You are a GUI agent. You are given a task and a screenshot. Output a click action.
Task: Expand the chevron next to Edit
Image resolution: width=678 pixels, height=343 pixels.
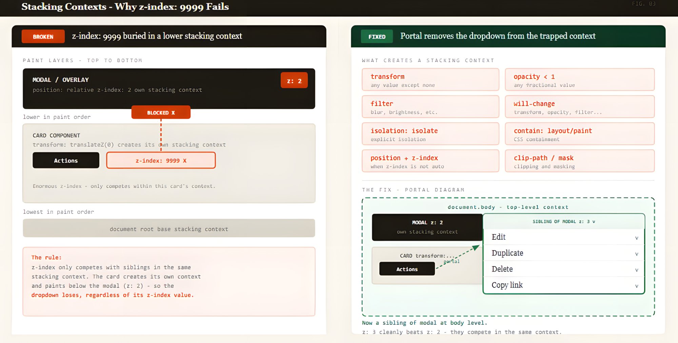coord(636,238)
